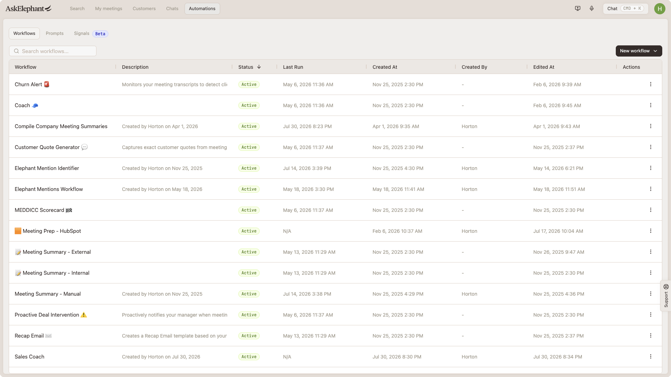Open actions for Sales Coach row
The height and width of the screenshot is (377, 671).
[651, 356]
